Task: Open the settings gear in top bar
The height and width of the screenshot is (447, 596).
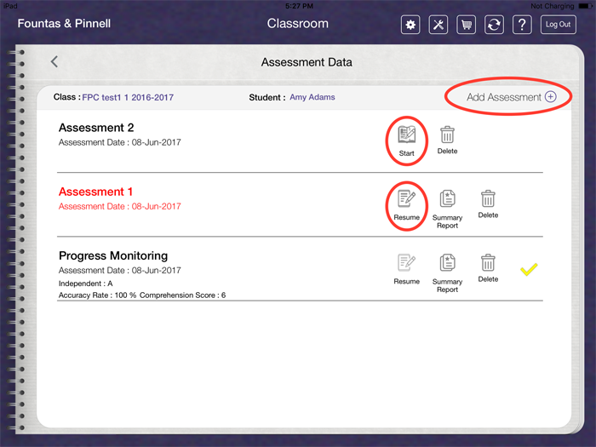Action: [x=411, y=25]
